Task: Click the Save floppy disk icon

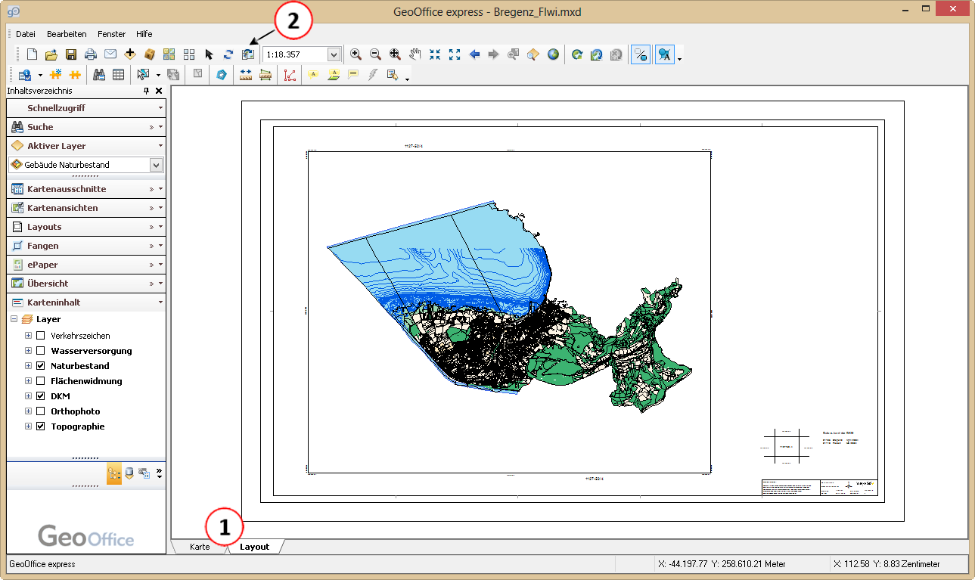Action: point(71,54)
